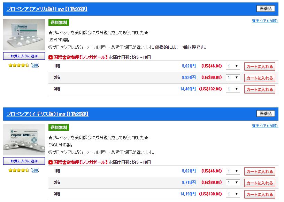Open the プロペシア(イギリス版)1mg product title link

pyautogui.click(x=47, y=114)
